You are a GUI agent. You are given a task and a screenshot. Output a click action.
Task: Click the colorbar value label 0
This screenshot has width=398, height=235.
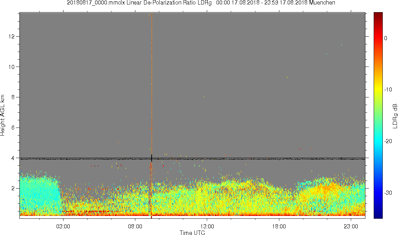386,38
